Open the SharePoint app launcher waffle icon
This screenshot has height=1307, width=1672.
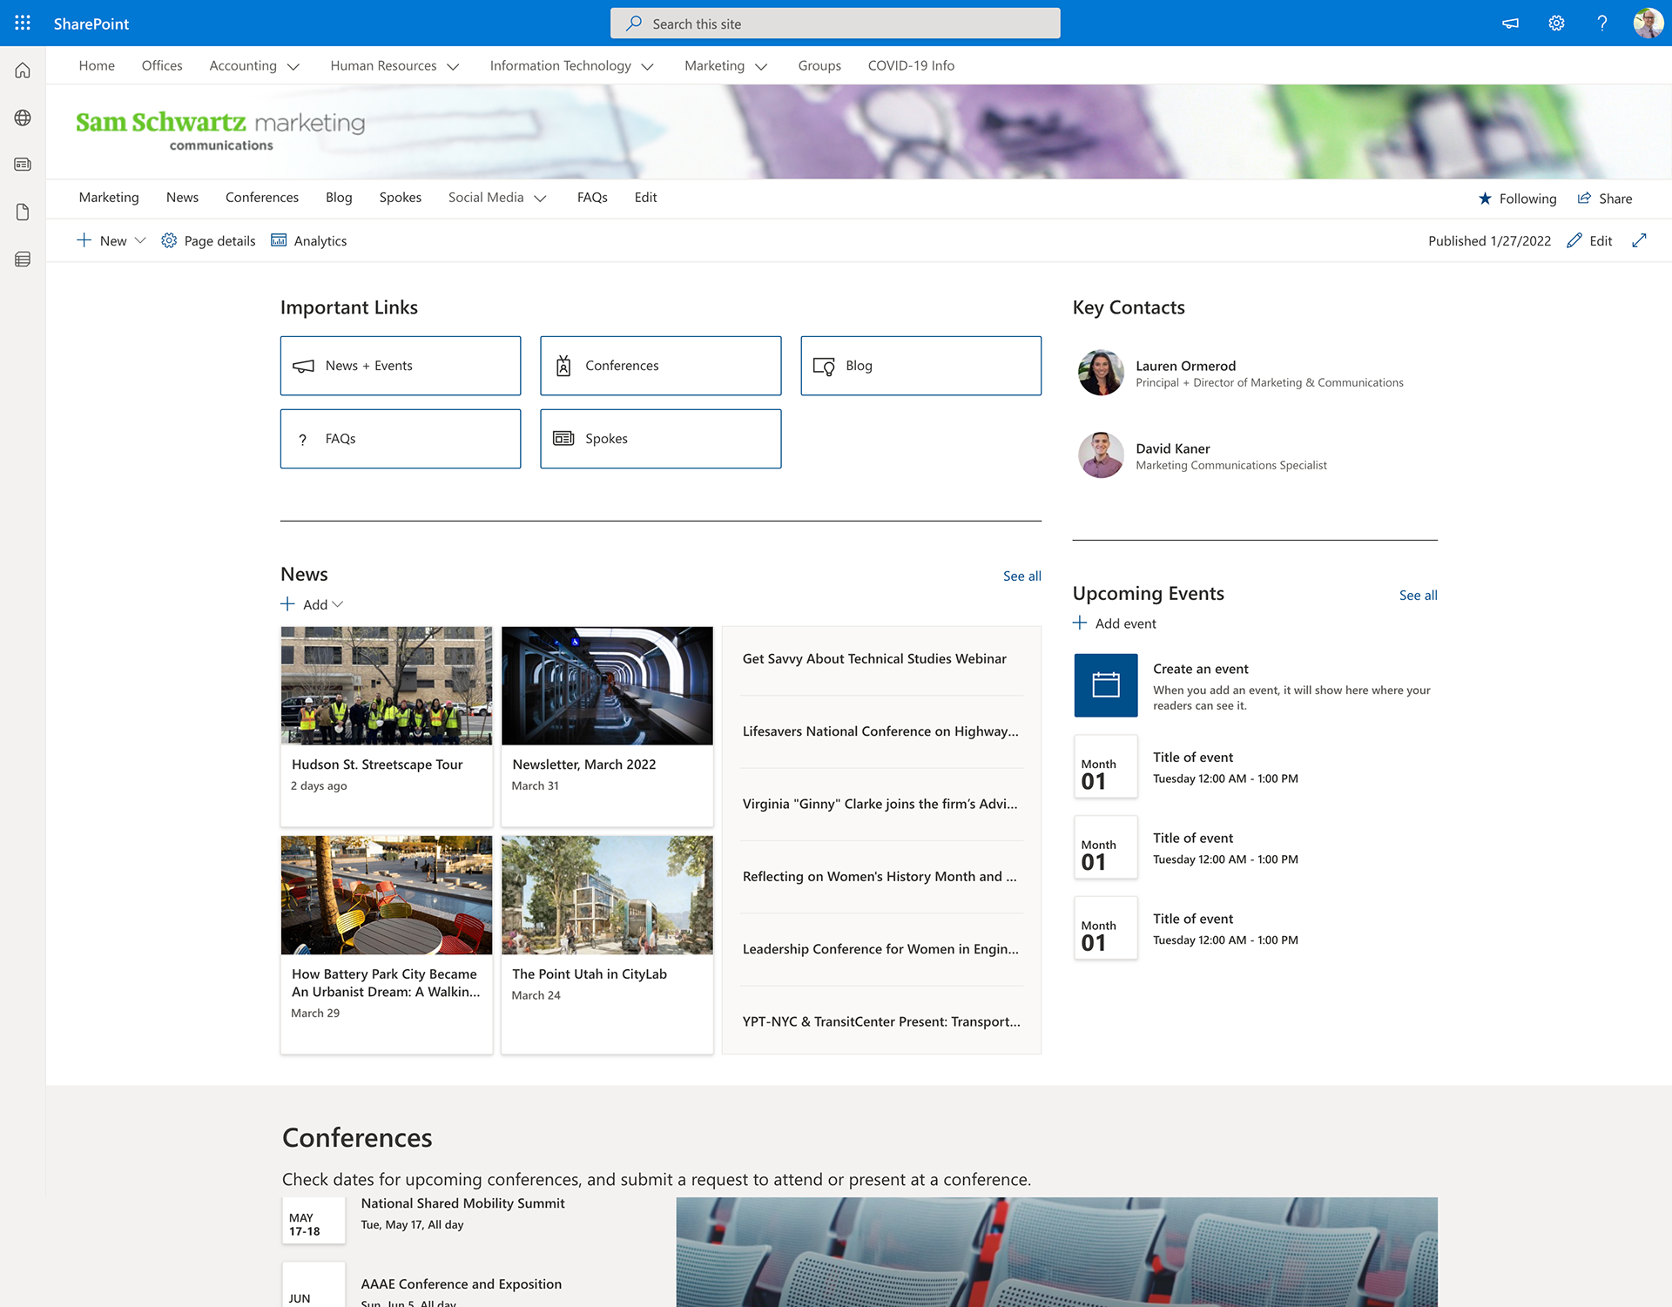[23, 24]
